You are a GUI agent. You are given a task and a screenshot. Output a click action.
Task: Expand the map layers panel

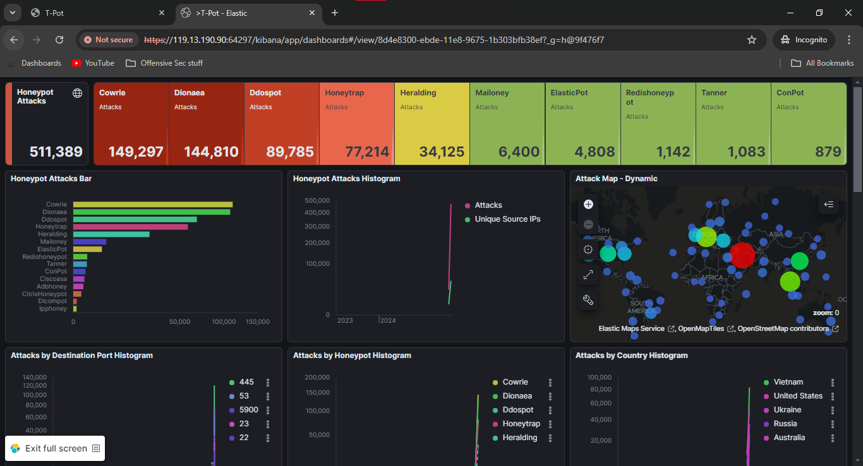tap(829, 204)
